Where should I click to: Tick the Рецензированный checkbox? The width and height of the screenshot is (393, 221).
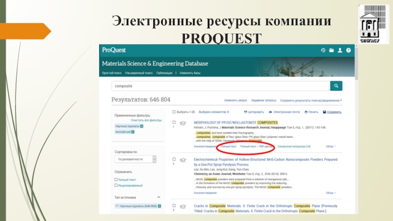coord(116,185)
